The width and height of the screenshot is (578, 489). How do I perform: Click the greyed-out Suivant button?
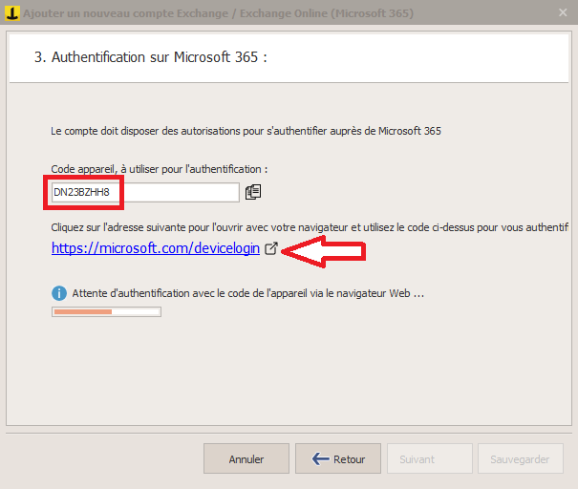coord(430,458)
